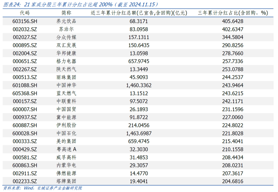Click the ratio value 243.6215
Viewport: 278px width, 192px height.
tap(233, 93)
